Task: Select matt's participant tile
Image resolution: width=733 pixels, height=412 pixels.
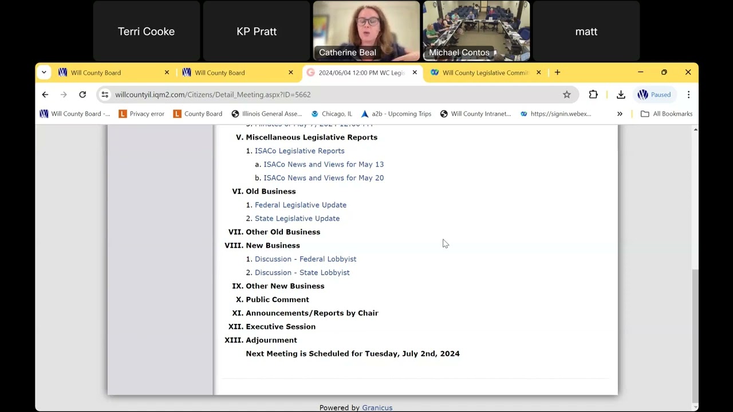Action: coord(586,31)
